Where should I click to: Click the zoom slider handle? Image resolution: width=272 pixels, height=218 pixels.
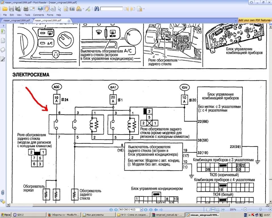click(260, 209)
